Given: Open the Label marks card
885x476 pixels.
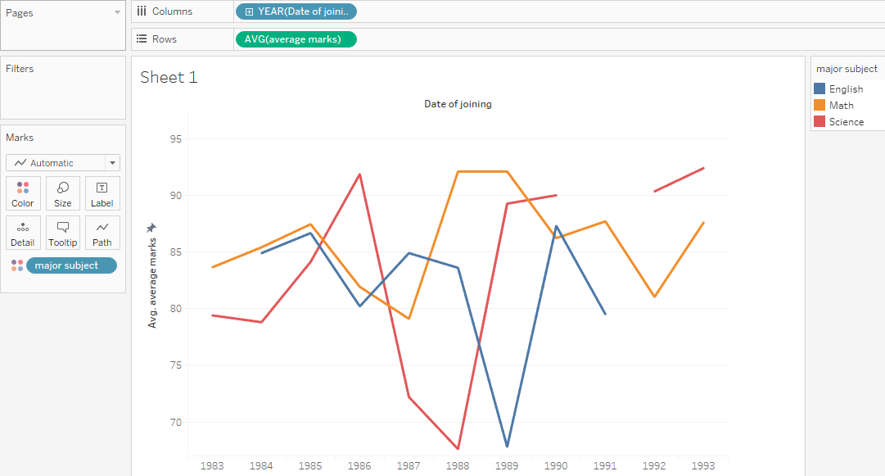Looking at the screenshot, I should click(x=102, y=193).
